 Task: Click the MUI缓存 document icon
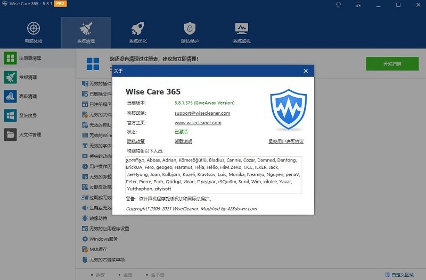[85, 249]
